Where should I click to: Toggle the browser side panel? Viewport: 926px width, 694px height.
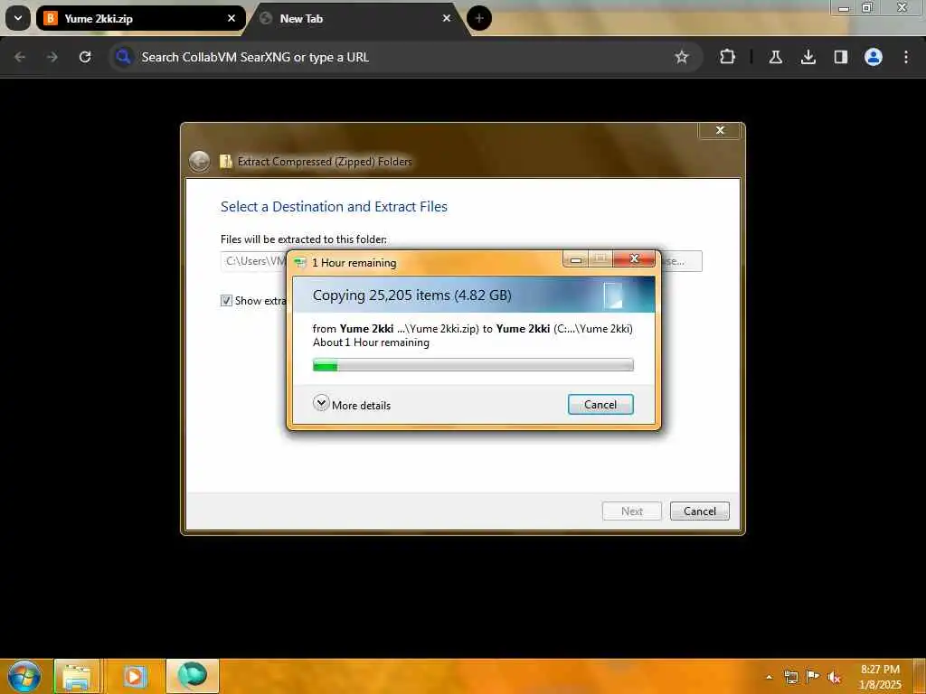point(840,57)
